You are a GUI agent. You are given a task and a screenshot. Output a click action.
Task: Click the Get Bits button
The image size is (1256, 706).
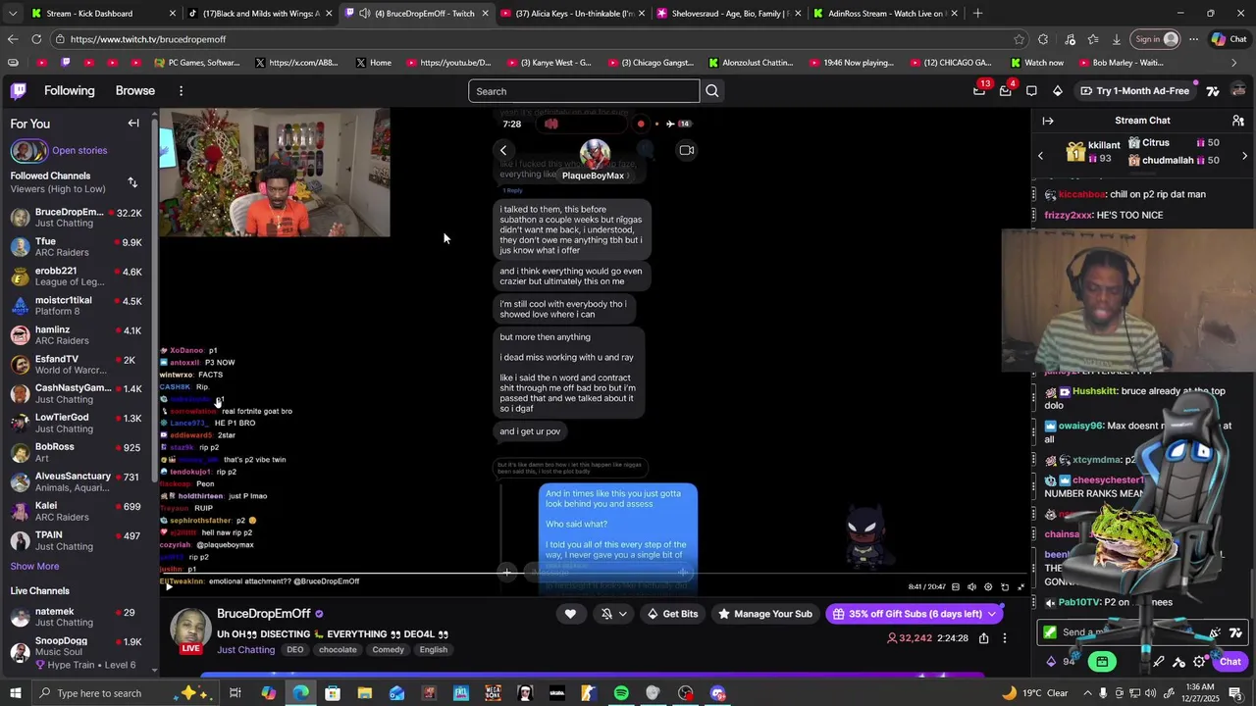coord(671,614)
